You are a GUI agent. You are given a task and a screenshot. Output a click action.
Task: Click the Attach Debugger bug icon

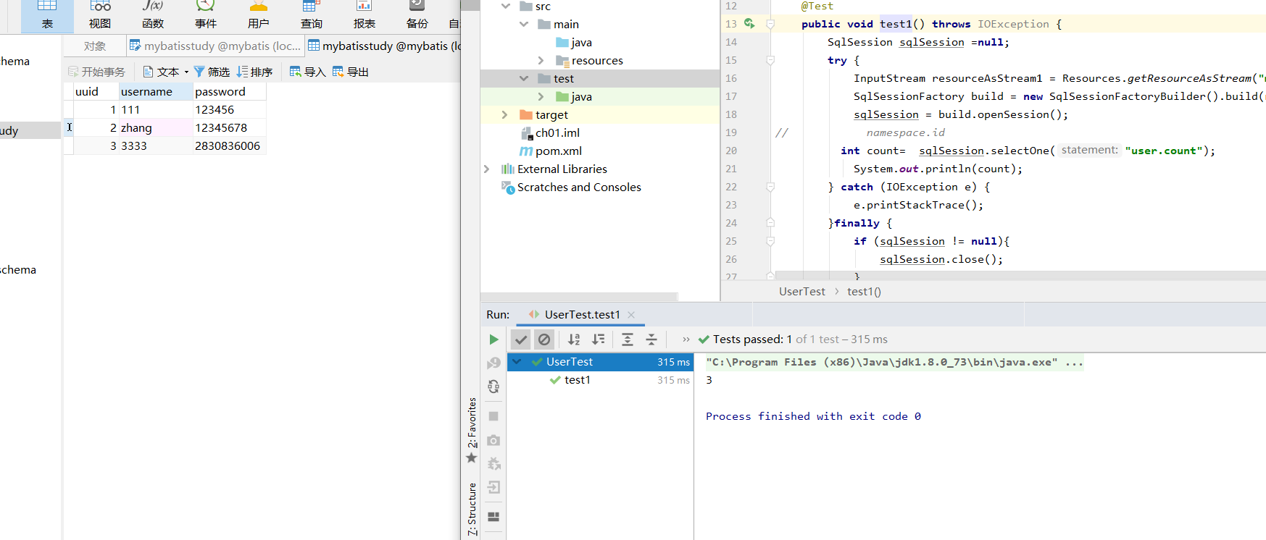pos(494,464)
